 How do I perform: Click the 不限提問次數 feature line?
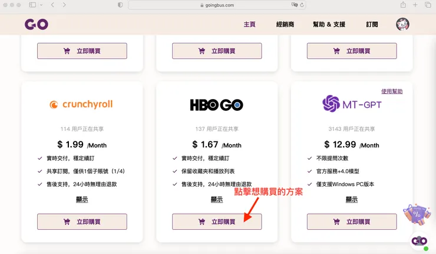click(x=332, y=159)
